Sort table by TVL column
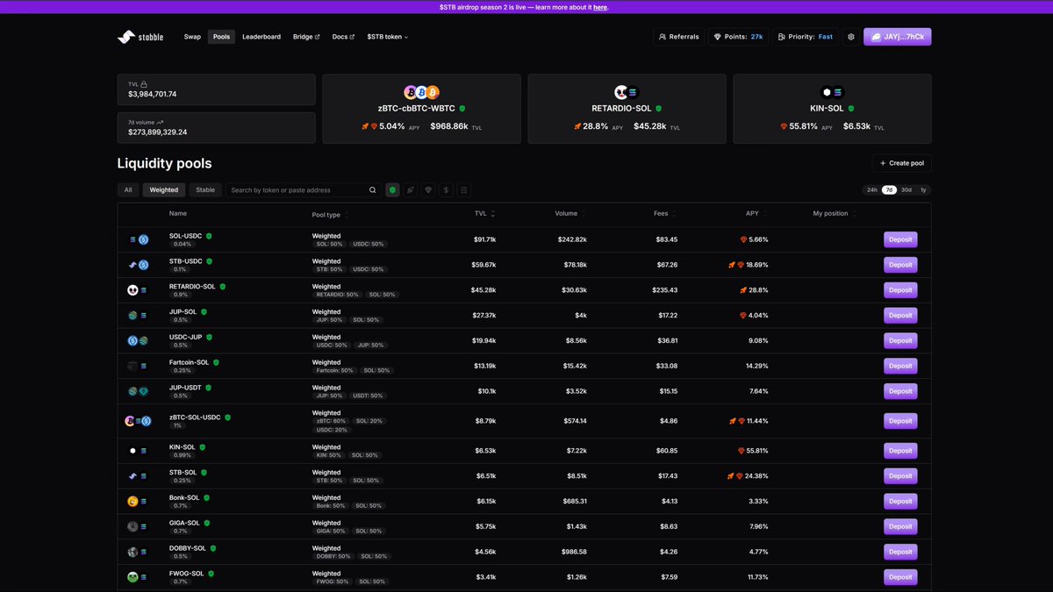 click(x=484, y=214)
